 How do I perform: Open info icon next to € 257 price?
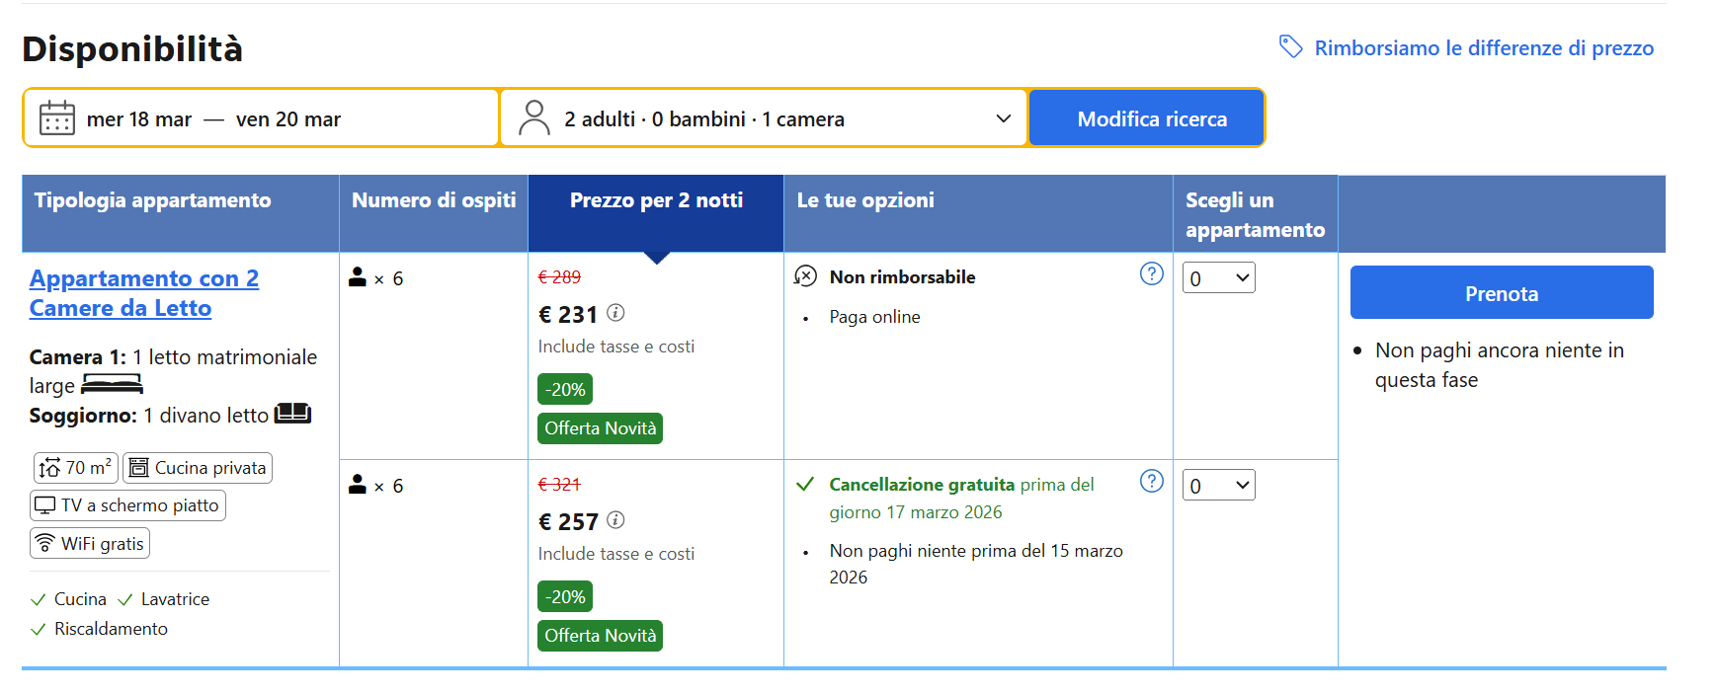click(615, 520)
